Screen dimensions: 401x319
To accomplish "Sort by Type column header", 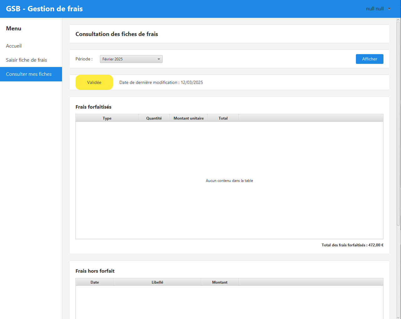I will 107,118.
